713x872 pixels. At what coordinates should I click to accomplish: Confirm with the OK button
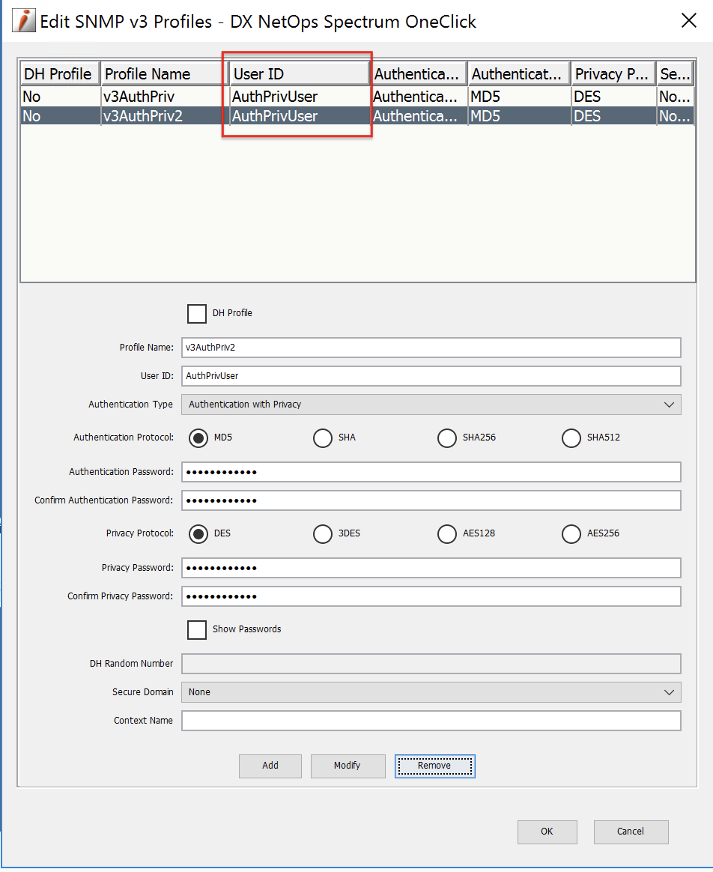[x=547, y=832]
